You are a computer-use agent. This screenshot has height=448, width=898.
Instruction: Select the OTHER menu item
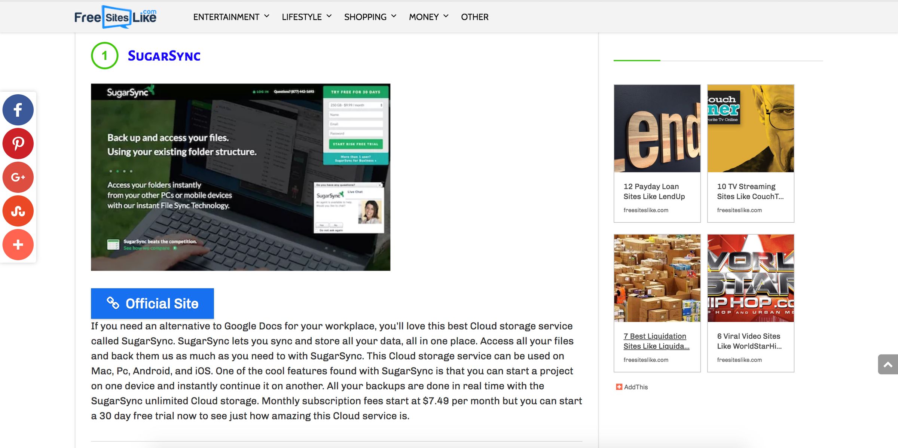tap(475, 16)
